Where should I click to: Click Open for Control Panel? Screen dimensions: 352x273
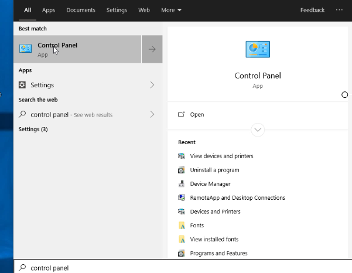[x=197, y=114]
